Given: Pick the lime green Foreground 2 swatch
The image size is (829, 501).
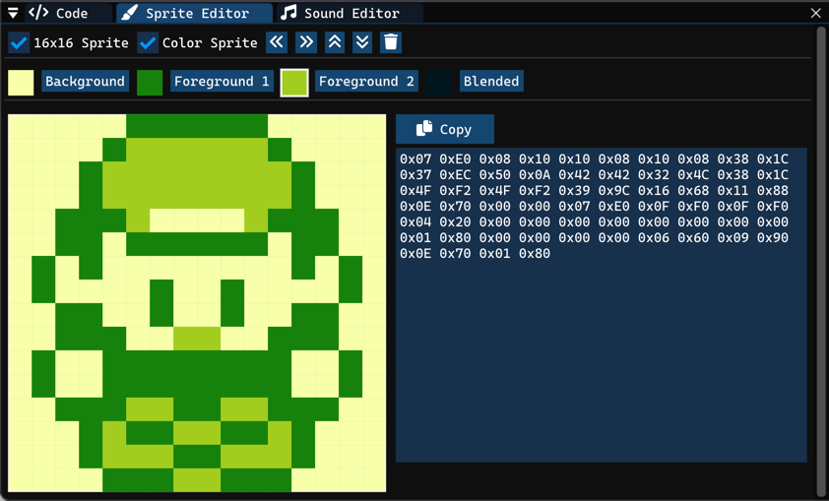Looking at the screenshot, I should click(x=294, y=83).
